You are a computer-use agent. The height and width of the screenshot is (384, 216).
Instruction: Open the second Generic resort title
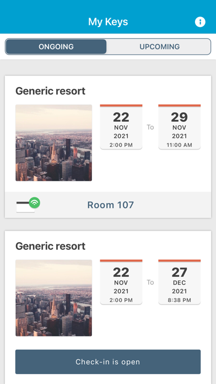click(50, 246)
